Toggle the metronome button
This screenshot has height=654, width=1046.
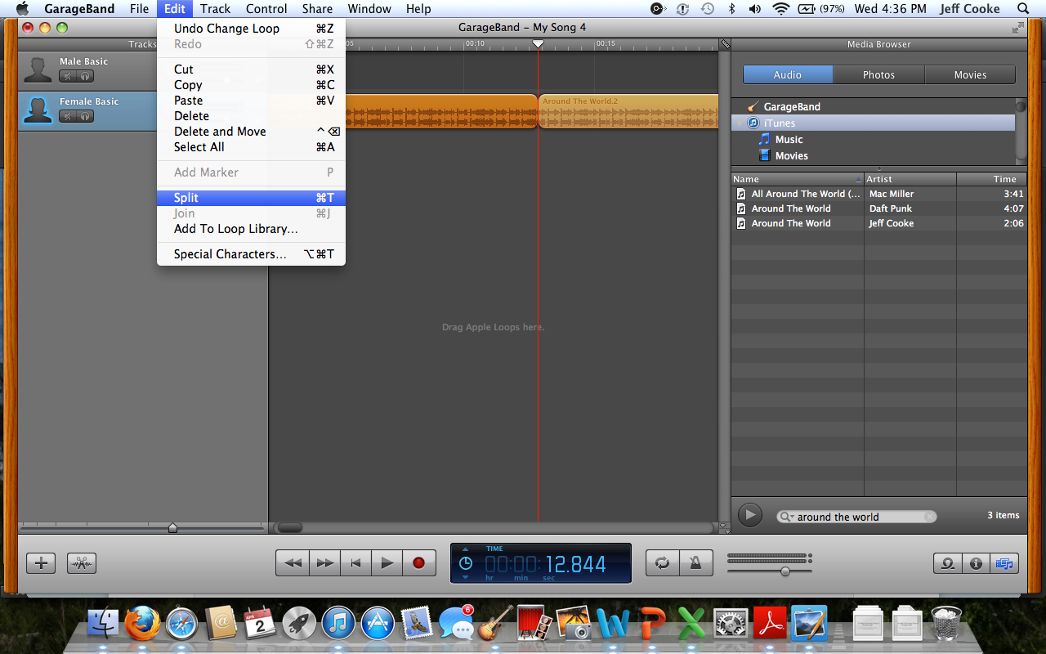(695, 562)
